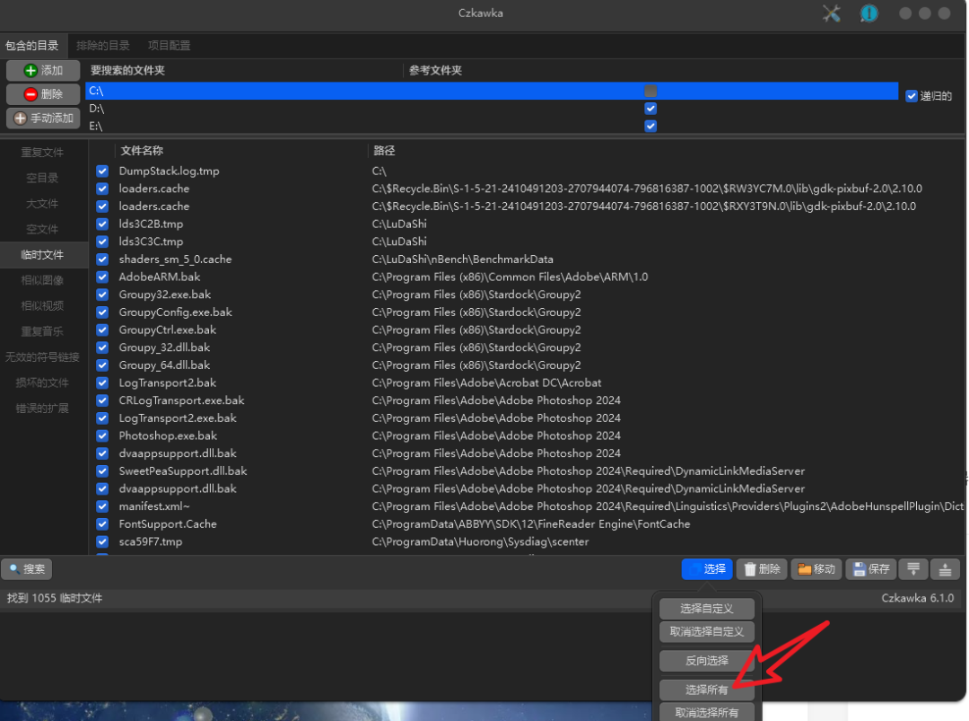Choose 取消选择自定义 from selection menu
969x721 pixels.
click(x=706, y=631)
